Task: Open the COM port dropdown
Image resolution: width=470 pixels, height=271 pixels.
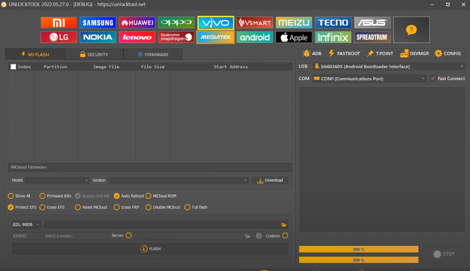Action: pos(369,79)
